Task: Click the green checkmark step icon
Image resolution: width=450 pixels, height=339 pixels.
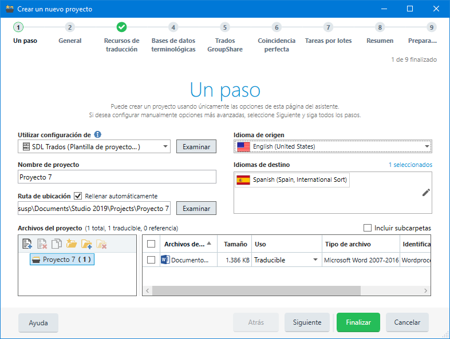Action: click(122, 27)
